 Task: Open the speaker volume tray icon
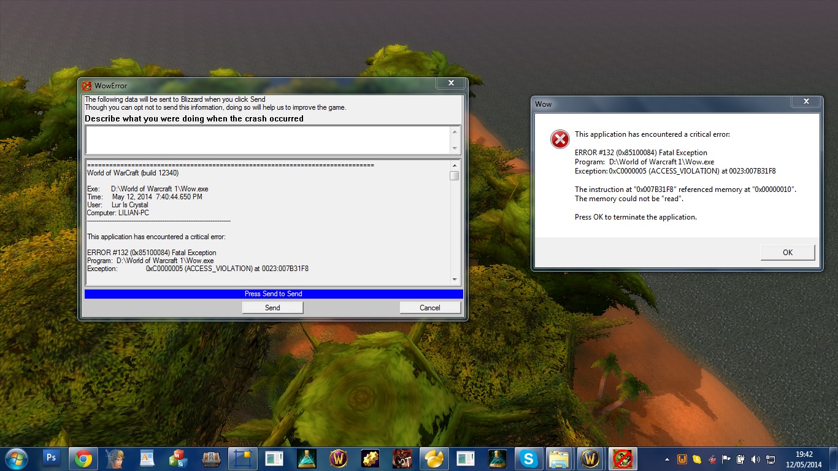click(756, 459)
